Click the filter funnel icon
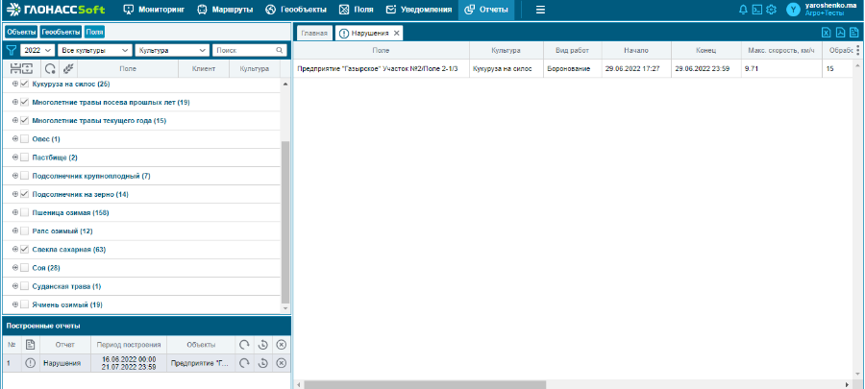The image size is (865, 389). (x=11, y=50)
